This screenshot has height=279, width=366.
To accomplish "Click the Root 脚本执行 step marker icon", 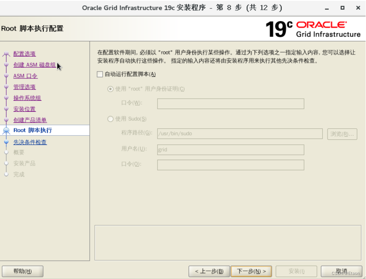I will click(6, 131).
